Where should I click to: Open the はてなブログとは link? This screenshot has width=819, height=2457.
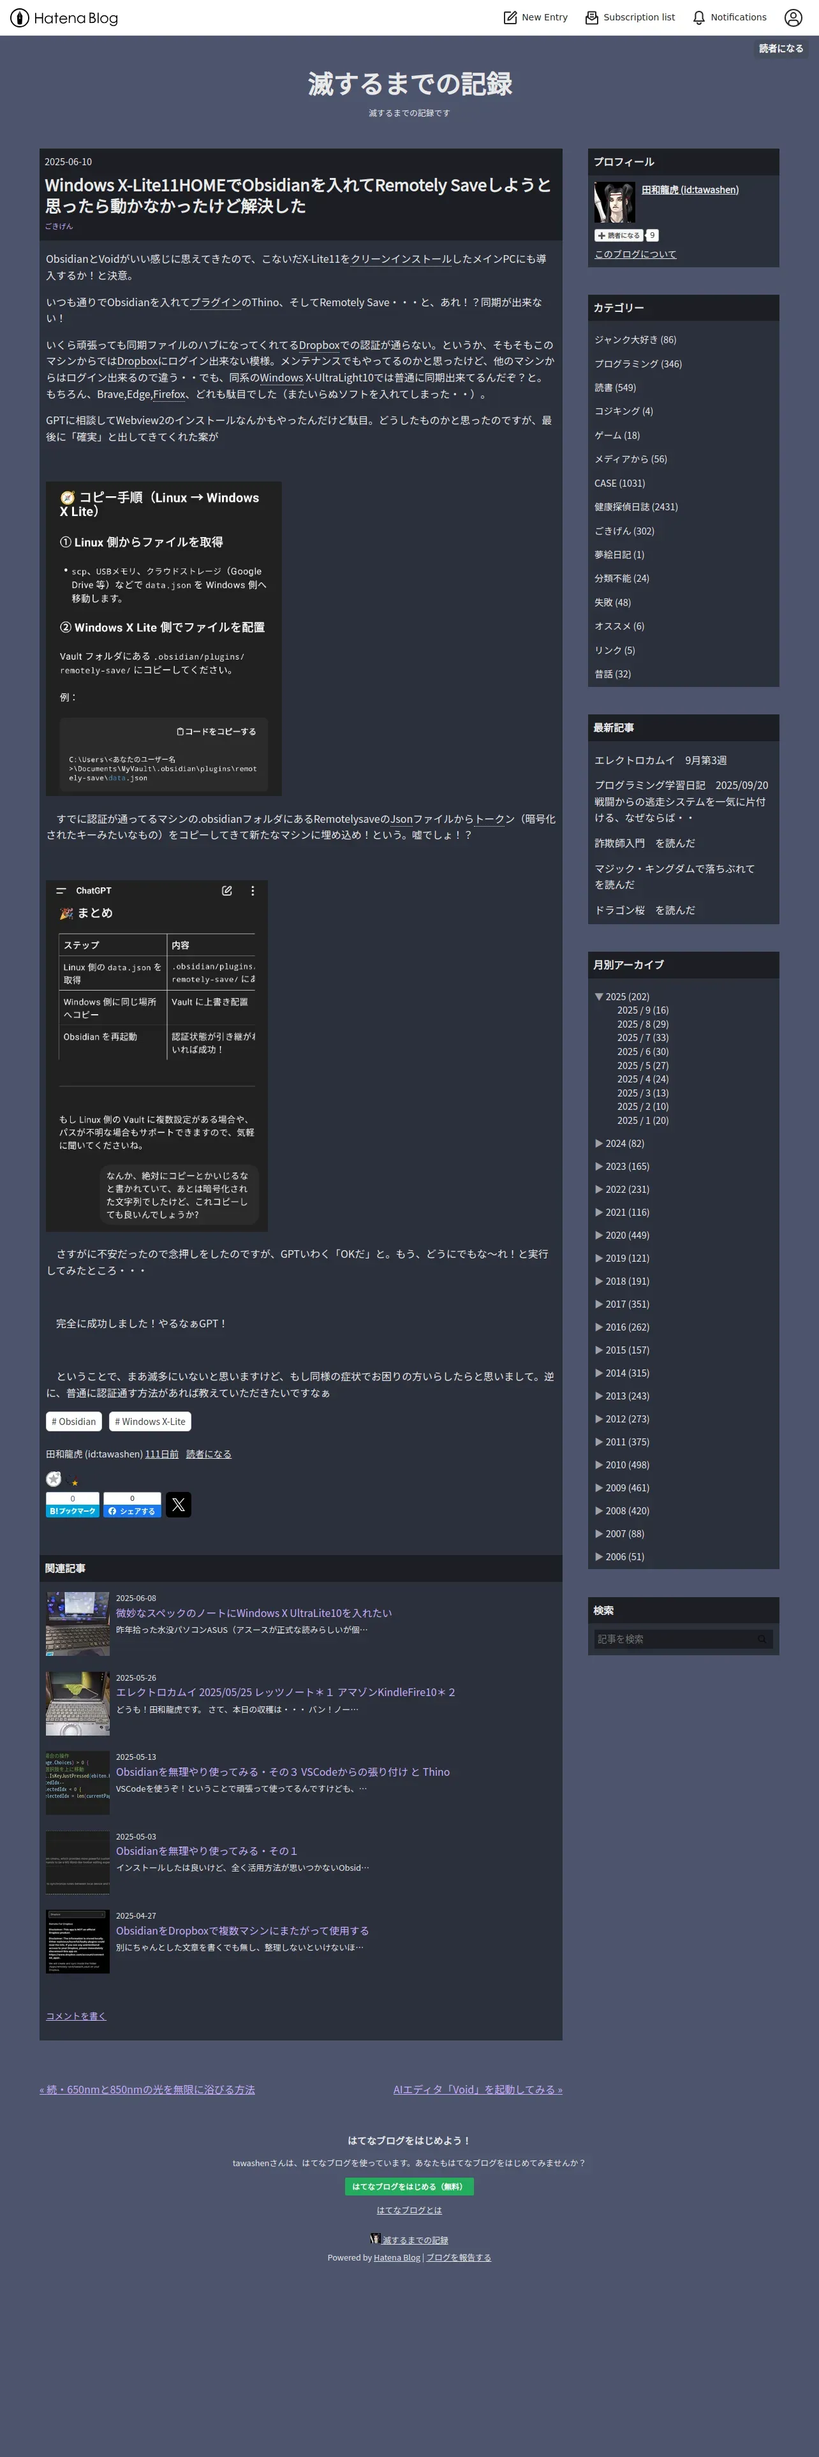click(409, 2210)
